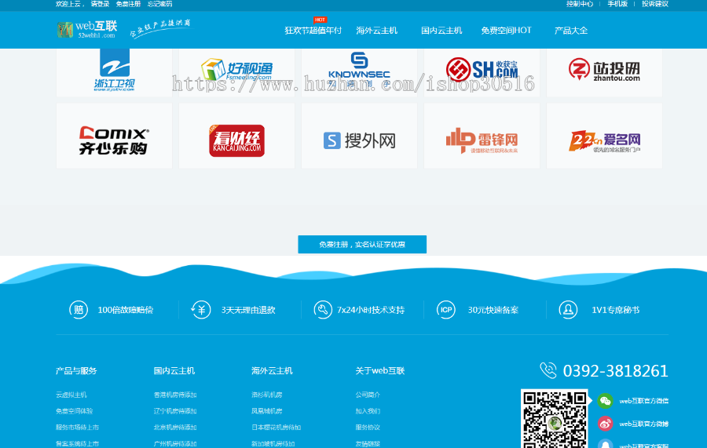The image size is (707, 448).
Task: Click 关于web互联 footer heading
Action: point(380,371)
